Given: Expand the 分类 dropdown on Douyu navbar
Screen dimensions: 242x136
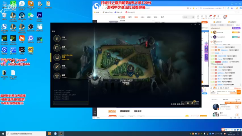Looking at the screenshot, I should [142, 17].
